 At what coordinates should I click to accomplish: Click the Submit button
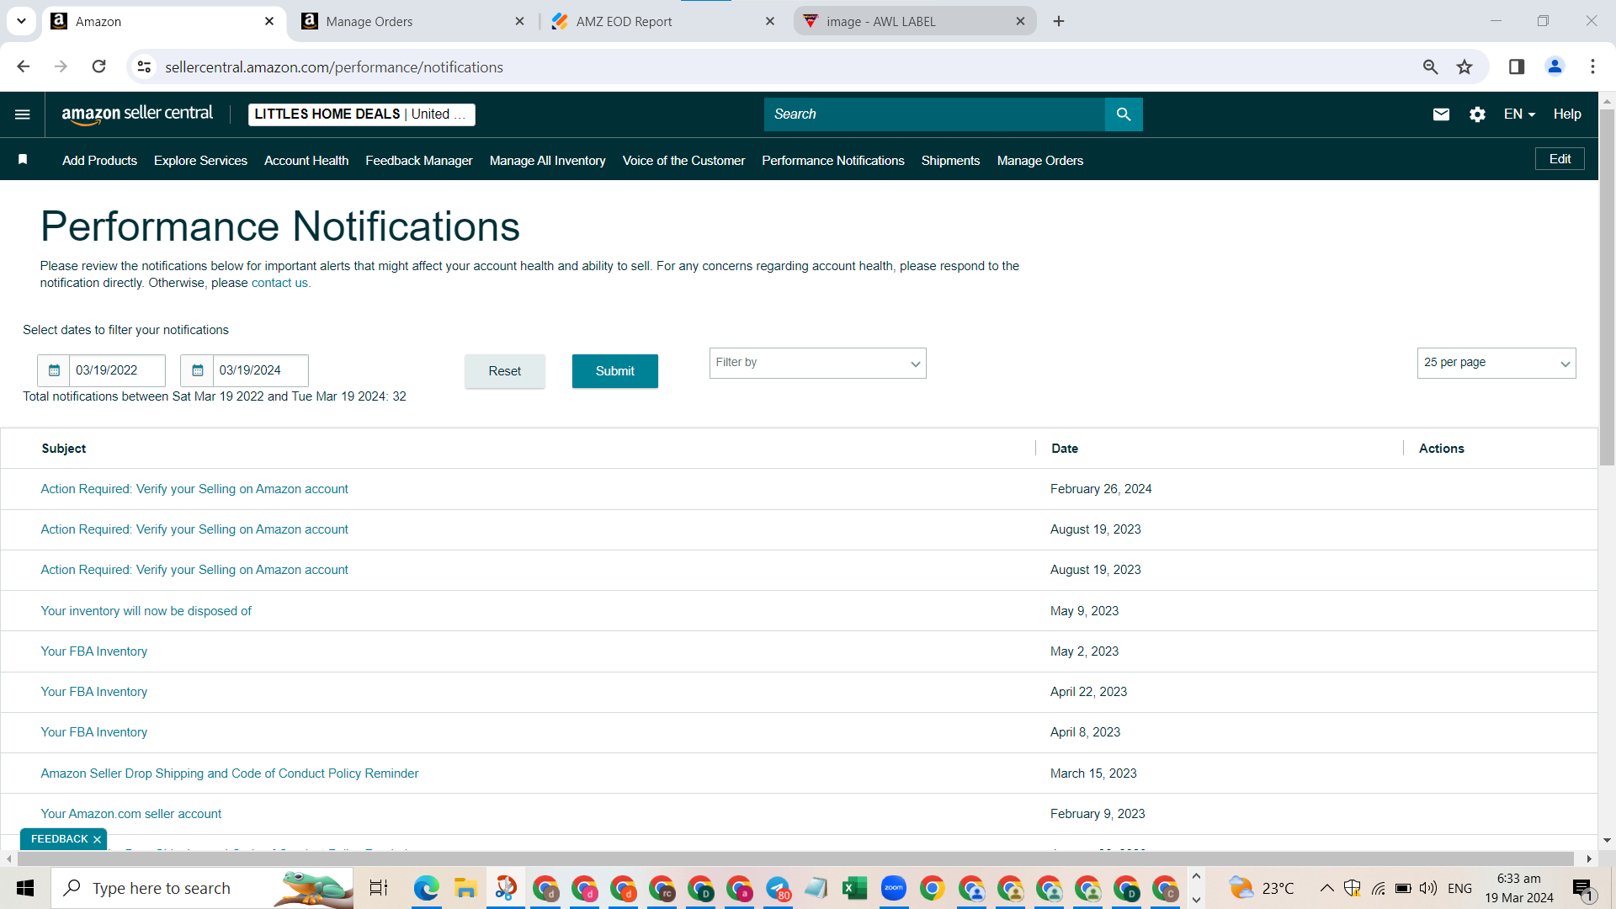(615, 371)
